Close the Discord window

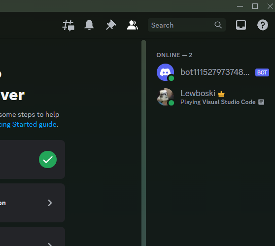pyautogui.click(x=270, y=6)
